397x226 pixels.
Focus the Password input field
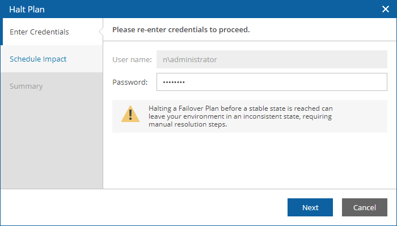coord(272,82)
